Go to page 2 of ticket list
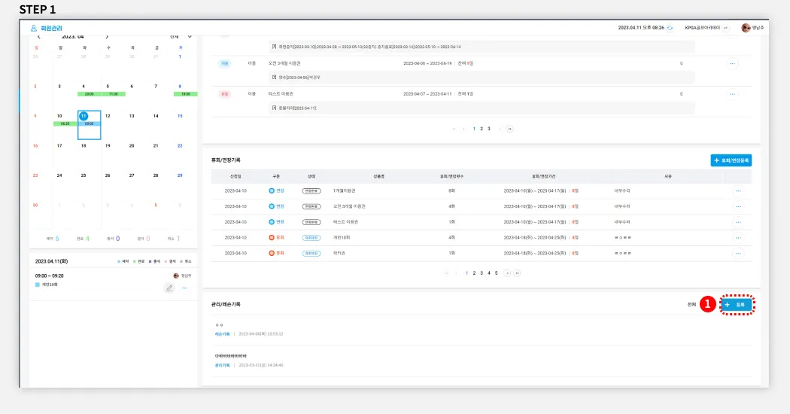Viewport: 790px width, 414px height. pyautogui.click(x=482, y=129)
